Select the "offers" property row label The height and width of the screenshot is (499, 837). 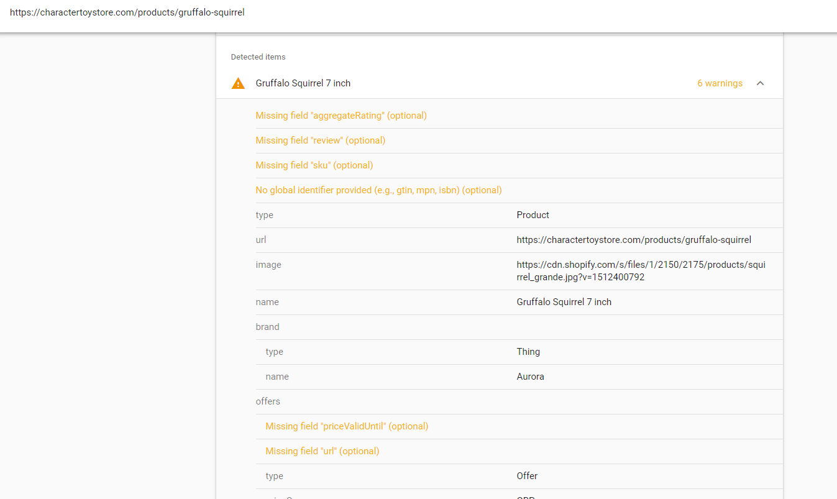tap(268, 401)
